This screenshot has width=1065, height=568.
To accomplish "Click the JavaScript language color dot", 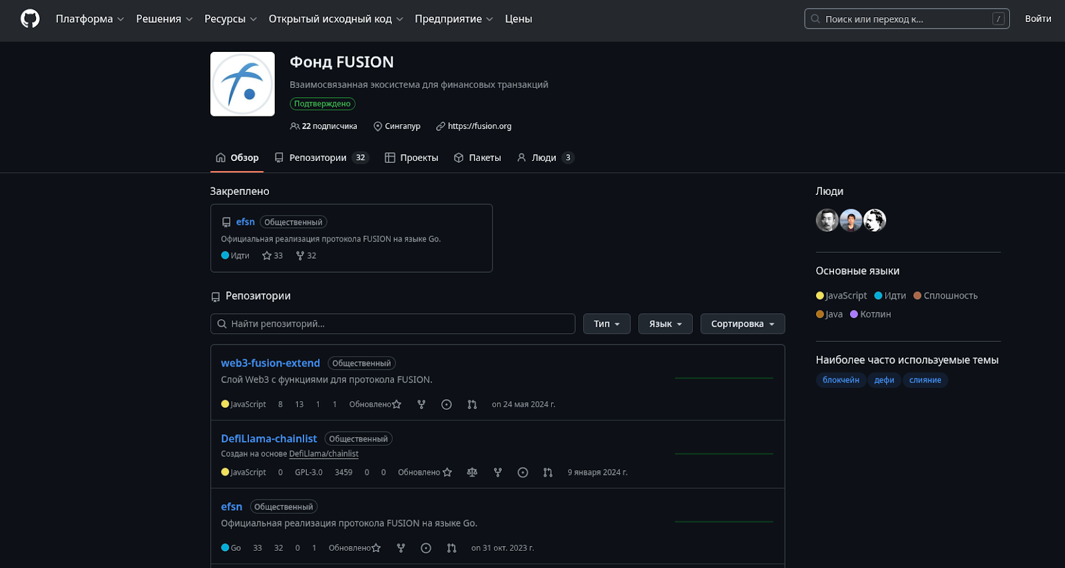I will tap(820, 296).
